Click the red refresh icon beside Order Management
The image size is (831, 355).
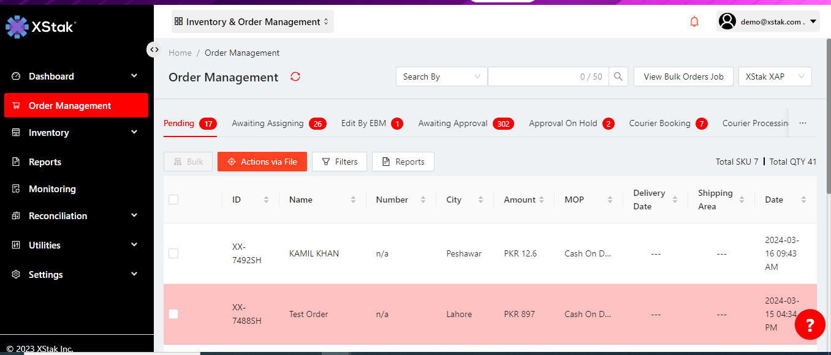click(x=295, y=77)
